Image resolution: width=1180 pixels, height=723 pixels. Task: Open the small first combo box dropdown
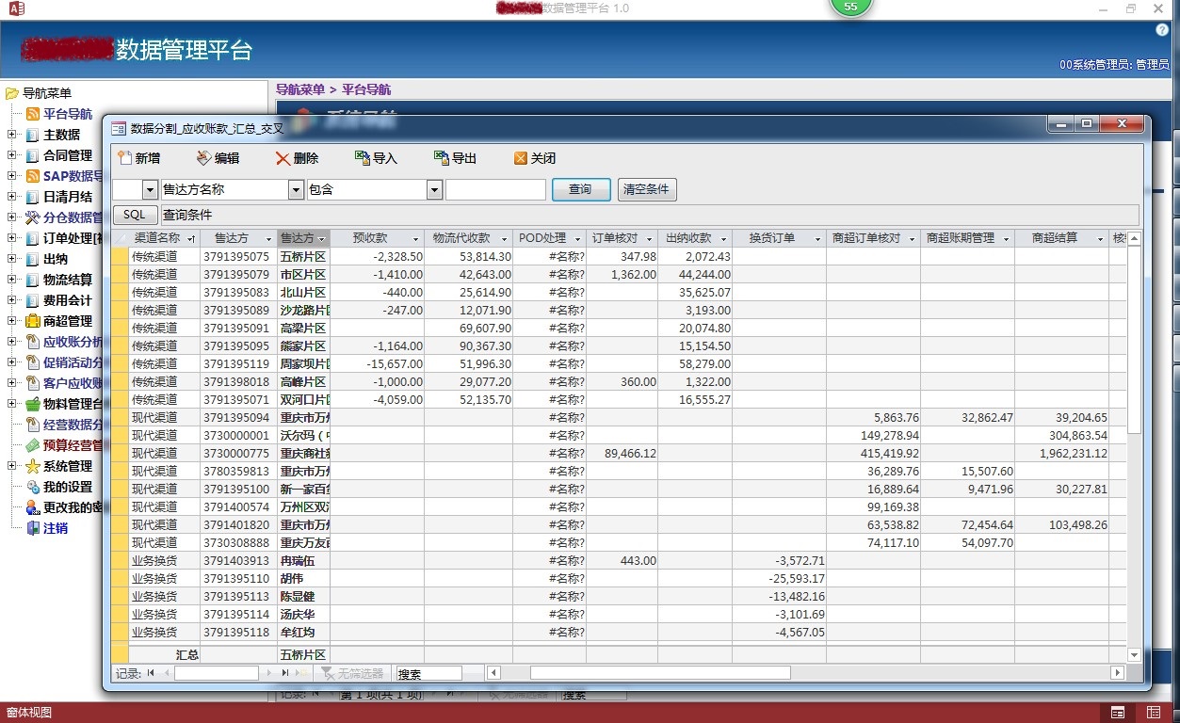coord(150,189)
